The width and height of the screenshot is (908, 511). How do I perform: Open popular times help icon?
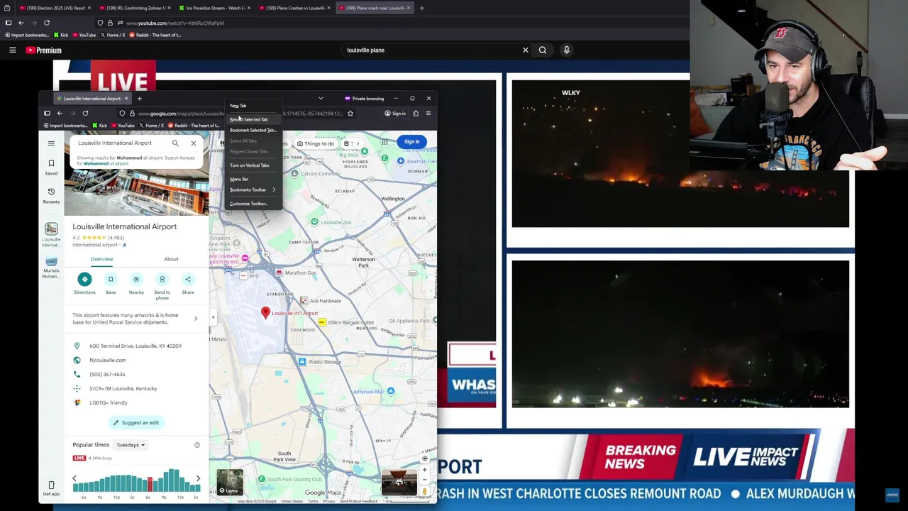click(x=197, y=445)
